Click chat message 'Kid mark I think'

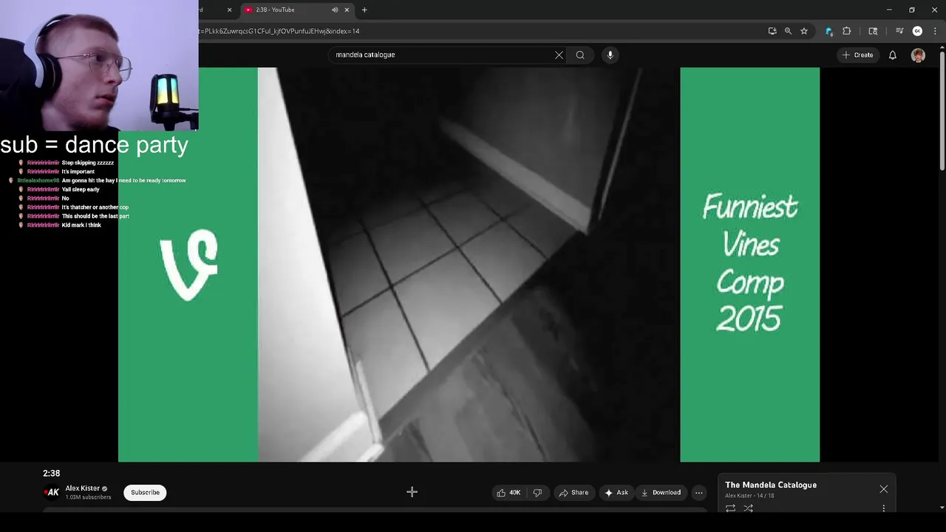pyautogui.click(x=81, y=225)
